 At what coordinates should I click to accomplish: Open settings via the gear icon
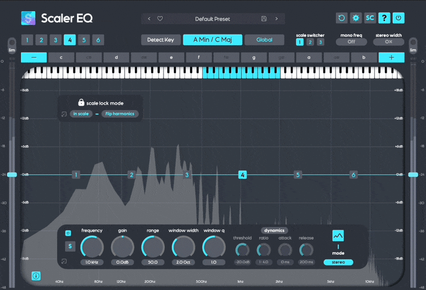pos(356,18)
